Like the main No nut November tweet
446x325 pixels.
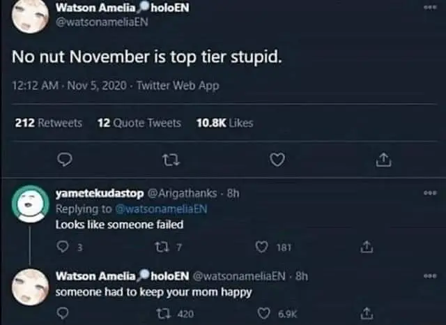click(277, 160)
